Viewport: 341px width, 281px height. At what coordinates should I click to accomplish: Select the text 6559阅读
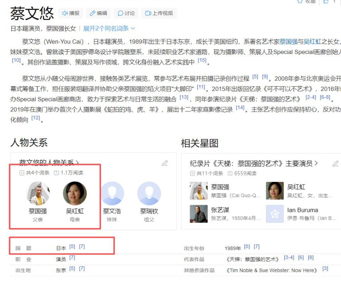click(x=245, y=173)
